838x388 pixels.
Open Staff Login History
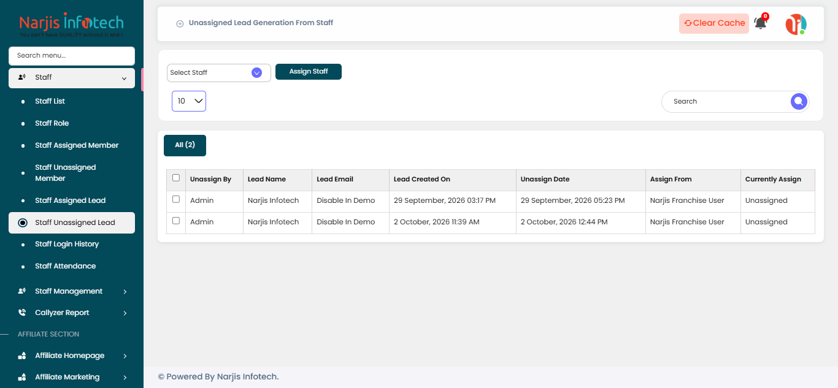pos(67,244)
